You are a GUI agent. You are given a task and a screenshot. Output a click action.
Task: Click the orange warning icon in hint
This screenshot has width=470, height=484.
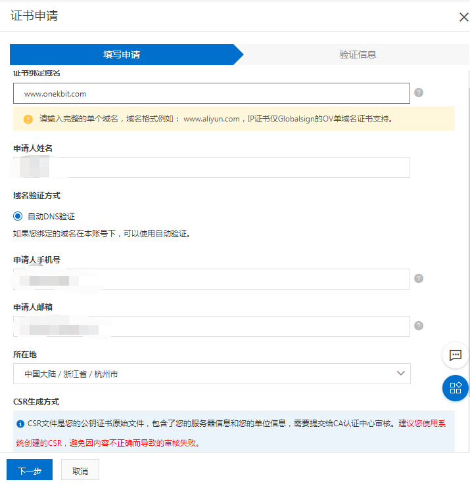[x=28, y=119]
